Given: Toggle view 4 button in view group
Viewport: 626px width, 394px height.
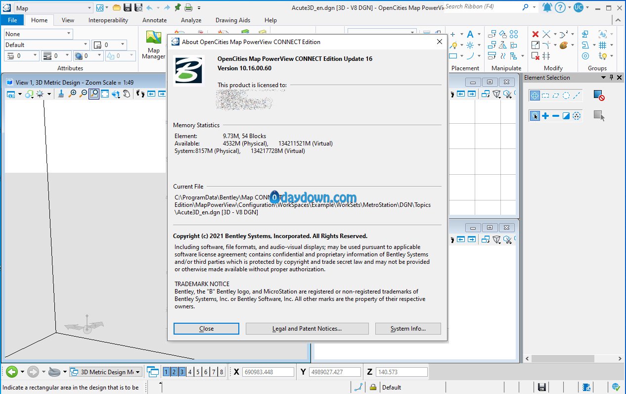Looking at the screenshot, I should pyautogui.click(x=190, y=372).
